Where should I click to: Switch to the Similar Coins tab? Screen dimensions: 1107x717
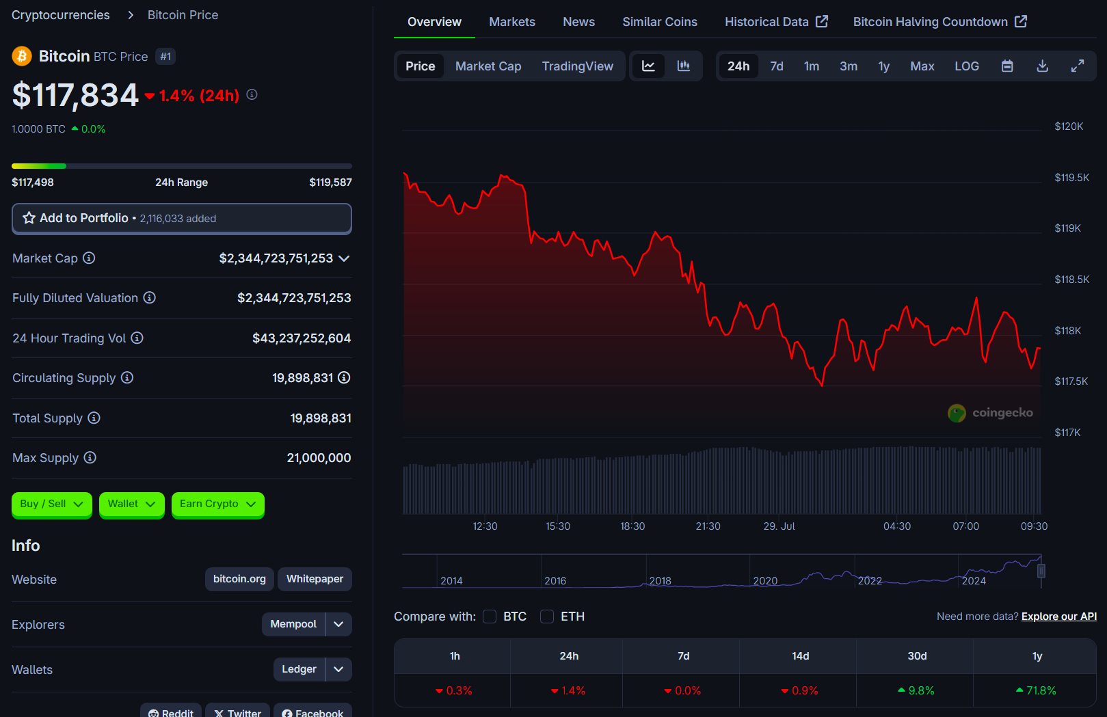point(660,22)
